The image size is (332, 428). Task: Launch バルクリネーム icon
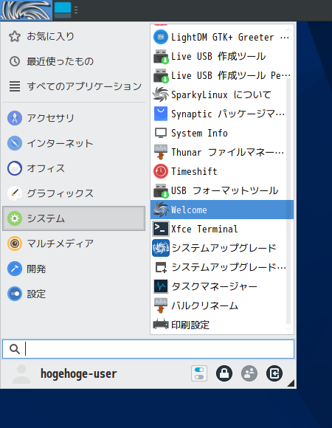click(x=161, y=306)
